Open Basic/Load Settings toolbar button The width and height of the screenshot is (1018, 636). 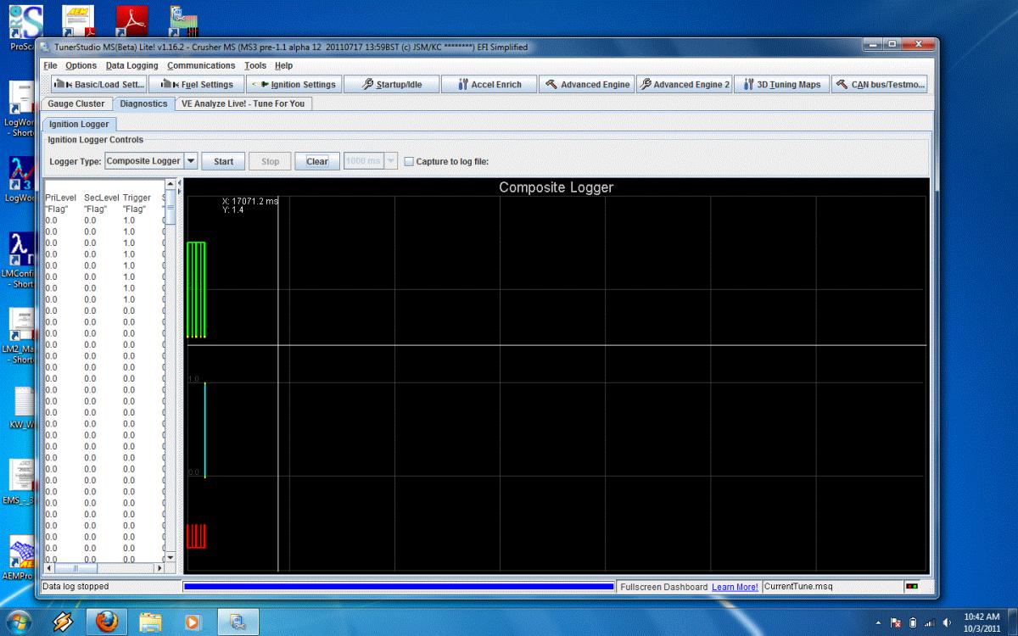click(x=98, y=85)
